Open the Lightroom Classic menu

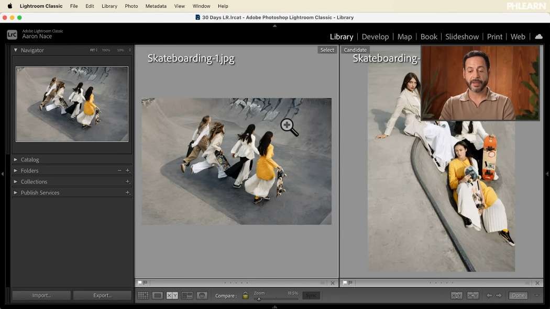coord(41,6)
